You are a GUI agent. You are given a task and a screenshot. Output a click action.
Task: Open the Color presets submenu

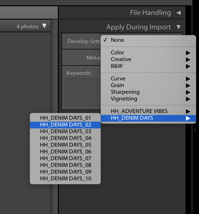coord(117,52)
